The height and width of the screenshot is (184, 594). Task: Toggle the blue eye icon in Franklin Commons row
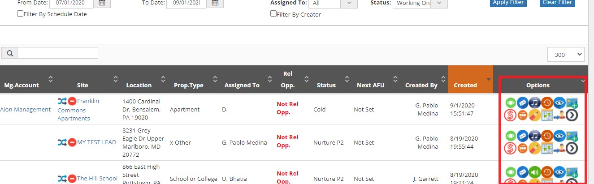coord(559,103)
